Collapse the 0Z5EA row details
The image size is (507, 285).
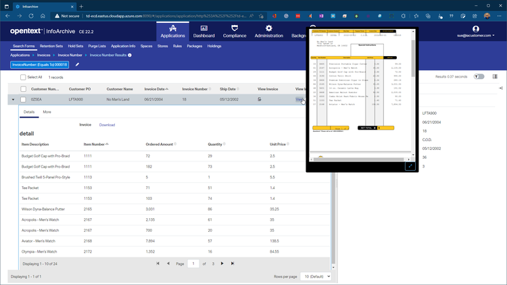(x=14, y=99)
